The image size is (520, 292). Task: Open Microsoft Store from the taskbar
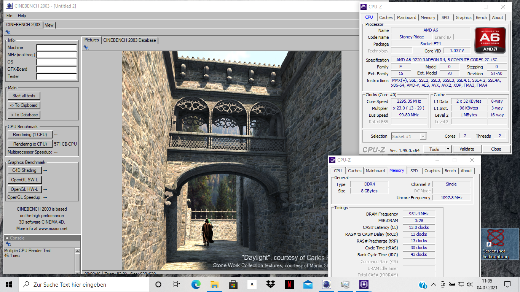[233, 284]
